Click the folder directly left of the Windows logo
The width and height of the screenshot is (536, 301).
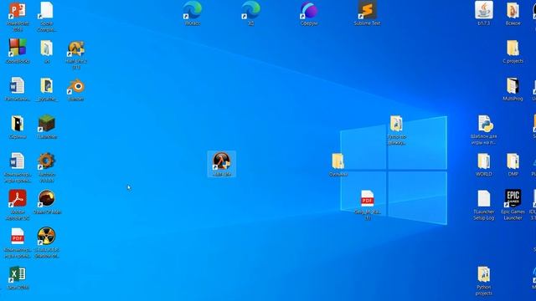pos(338,165)
